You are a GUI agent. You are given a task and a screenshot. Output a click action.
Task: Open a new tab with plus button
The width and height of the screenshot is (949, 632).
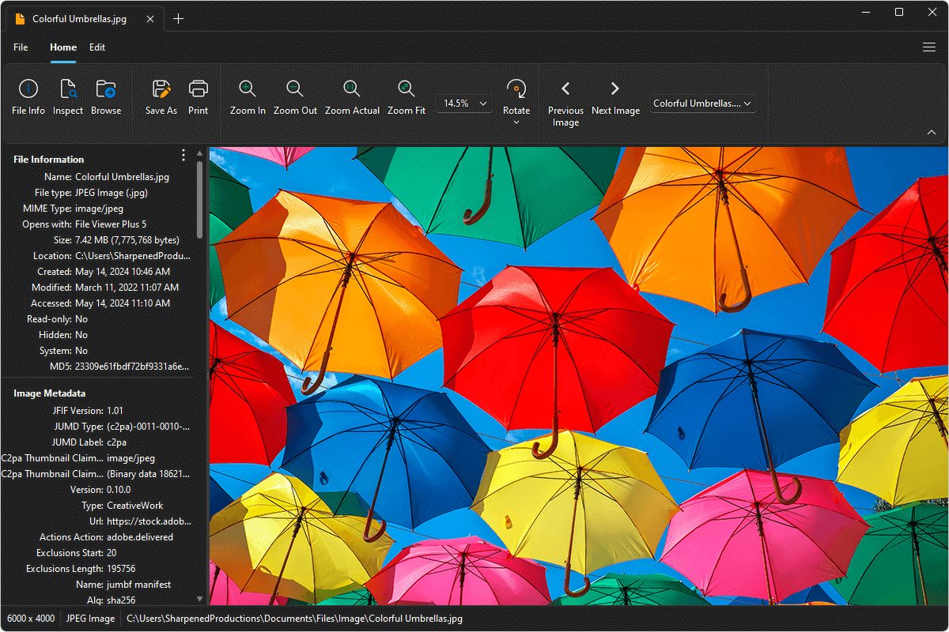(x=179, y=19)
